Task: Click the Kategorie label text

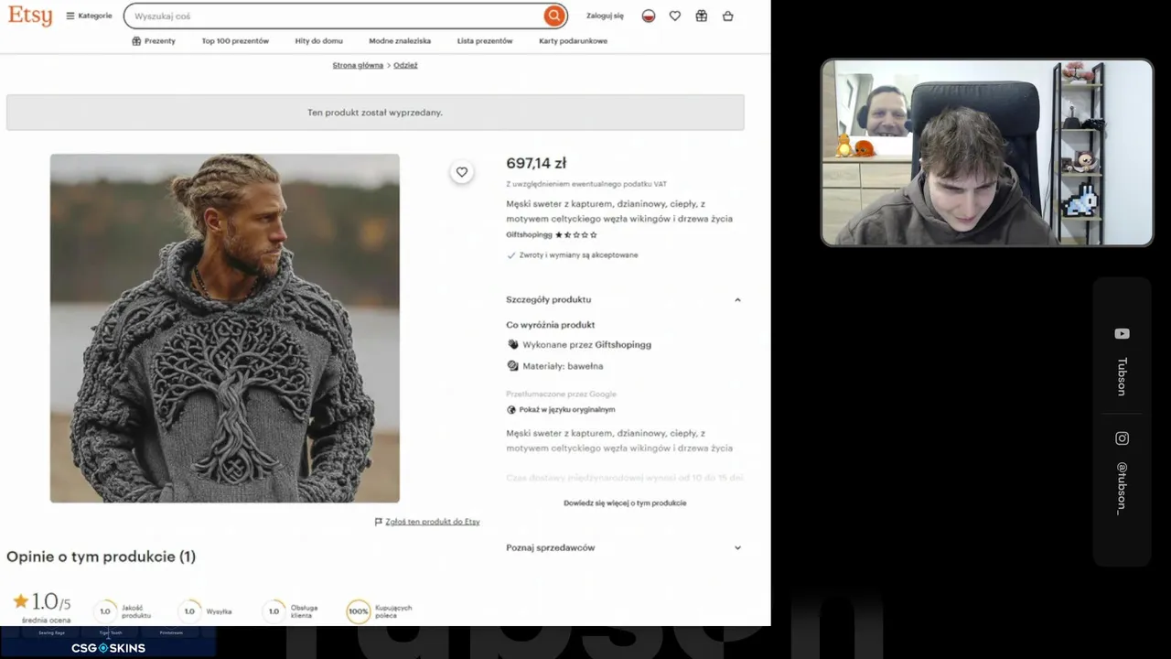Action: pyautogui.click(x=95, y=16)
